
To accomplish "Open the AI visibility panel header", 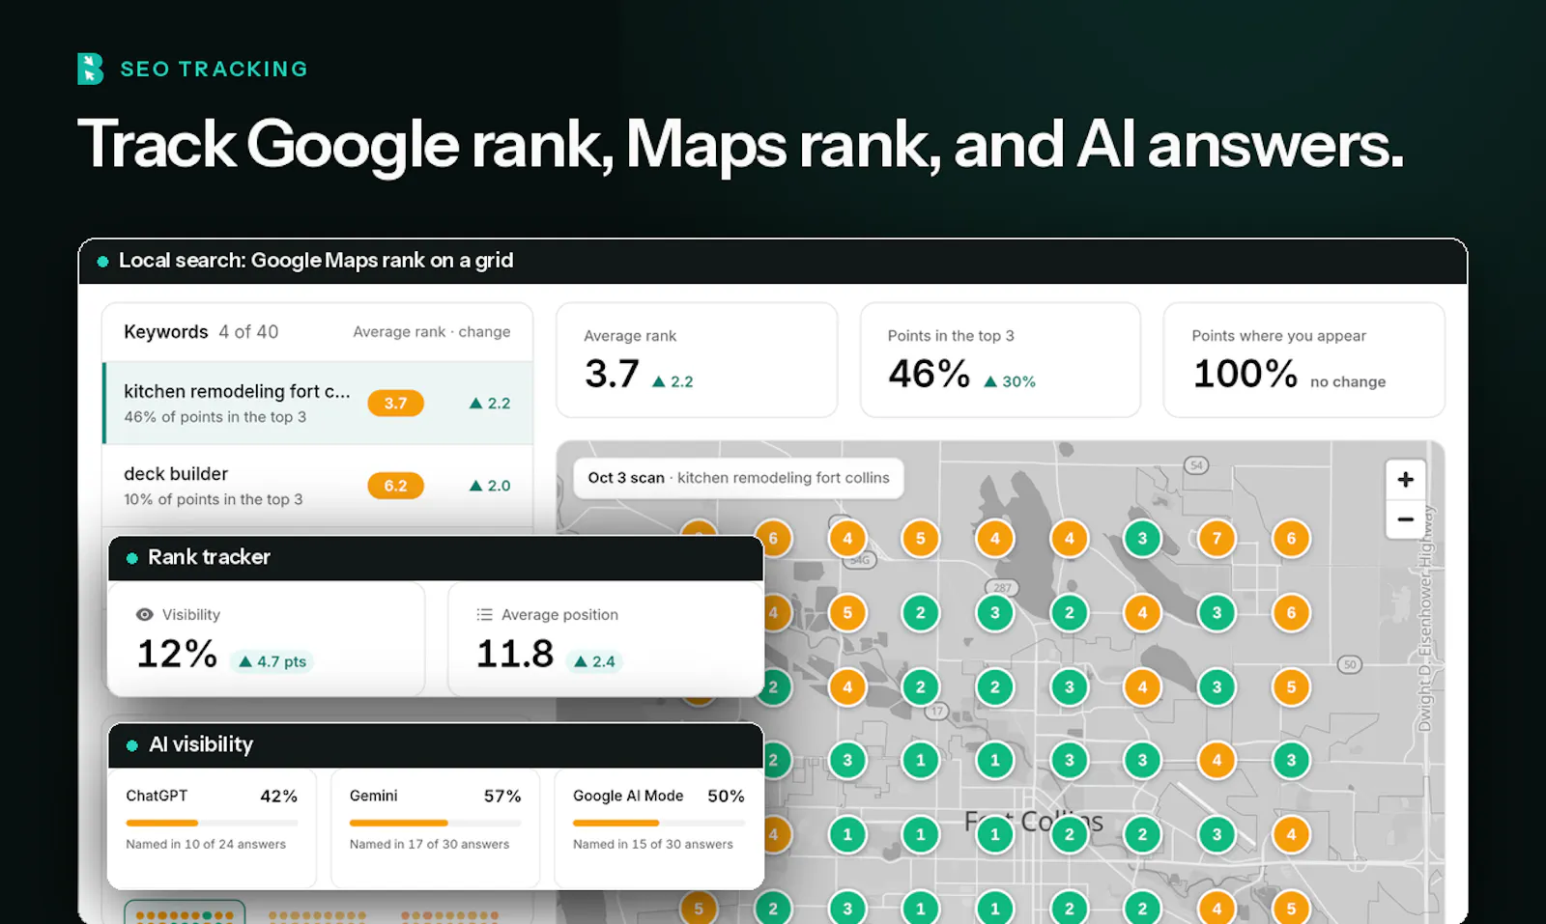I will click(436, 745).
